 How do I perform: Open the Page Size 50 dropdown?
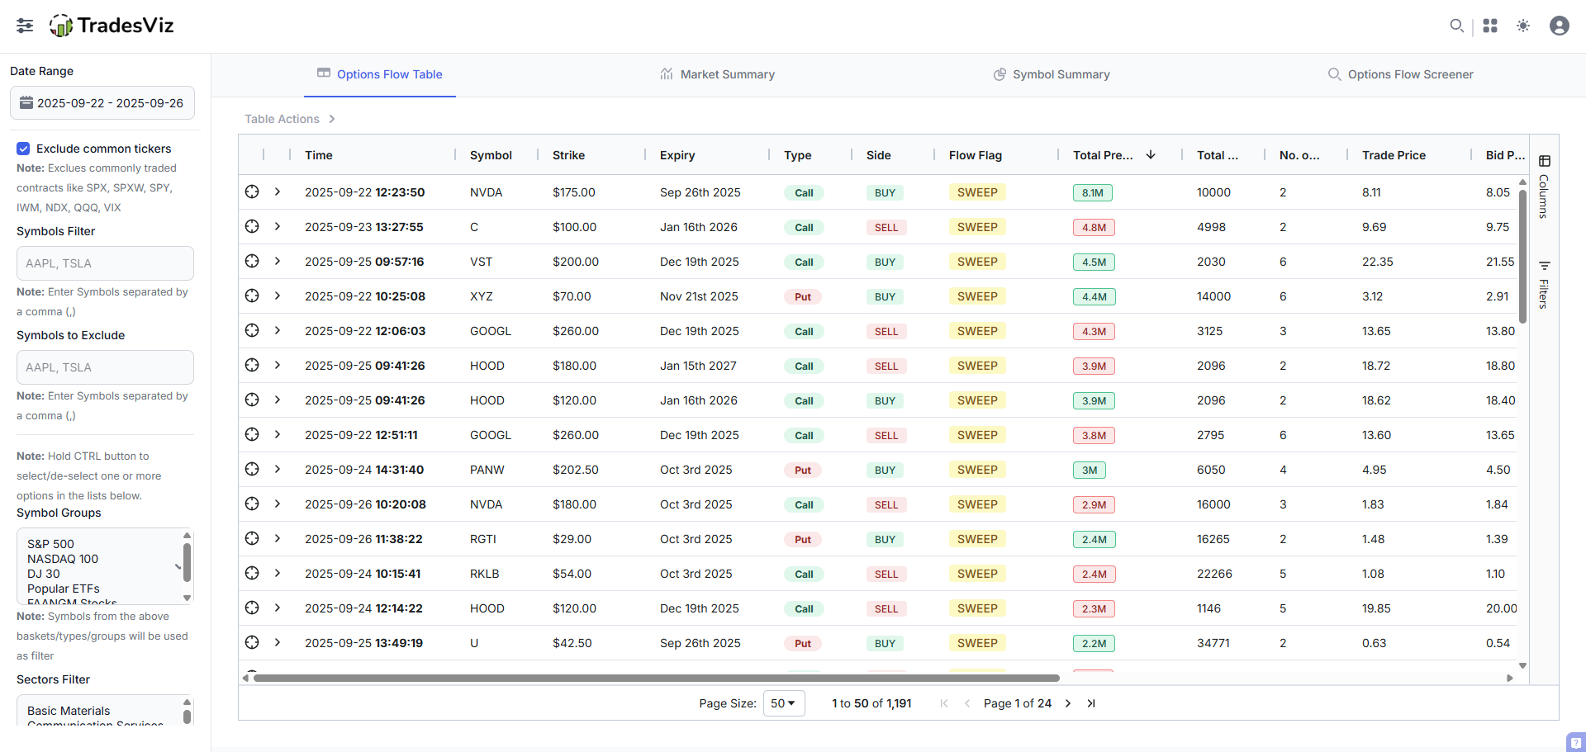784,703
